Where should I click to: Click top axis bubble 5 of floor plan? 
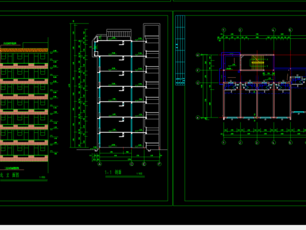click(290, 30)
